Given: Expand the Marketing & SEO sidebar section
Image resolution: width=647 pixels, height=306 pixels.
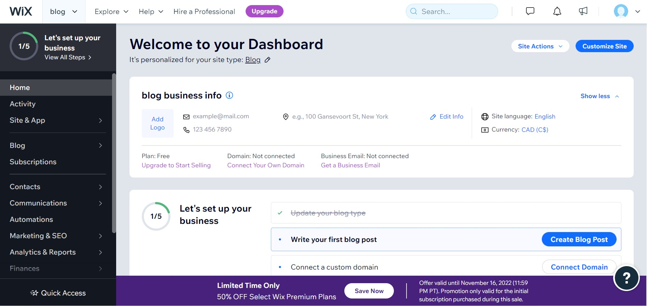Looking at the screenshot, I should click(56, 236).
